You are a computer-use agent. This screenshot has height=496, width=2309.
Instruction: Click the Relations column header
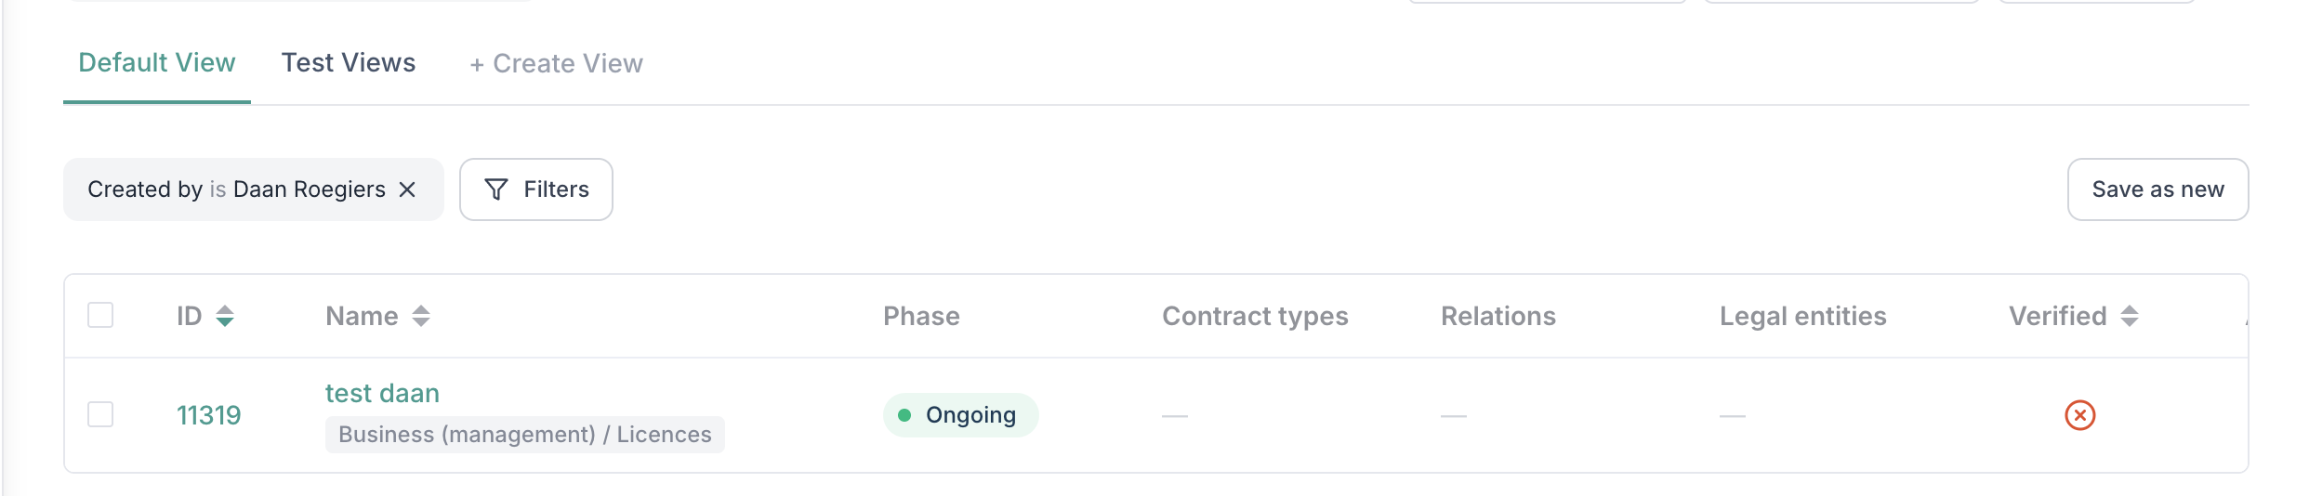[x=1498, y=317]
